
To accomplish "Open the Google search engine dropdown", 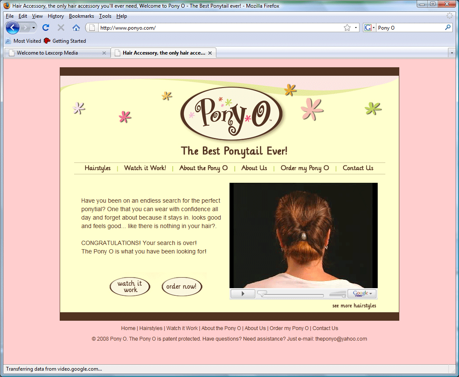I will [369, 28].
